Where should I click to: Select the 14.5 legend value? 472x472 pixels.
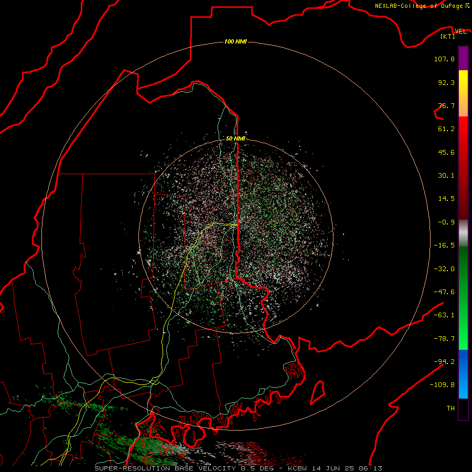pos(446,199)
